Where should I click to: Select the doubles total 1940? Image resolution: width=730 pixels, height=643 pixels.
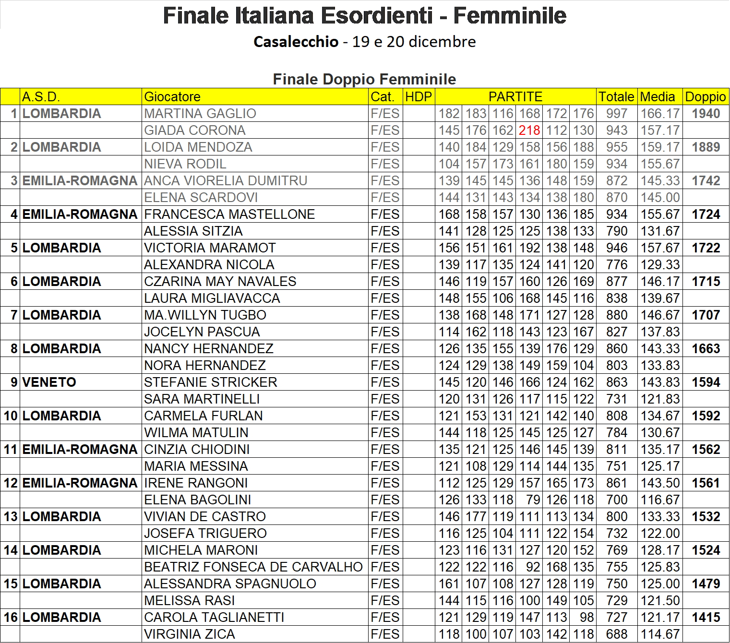pyautogui.click(x=706, y=114)
